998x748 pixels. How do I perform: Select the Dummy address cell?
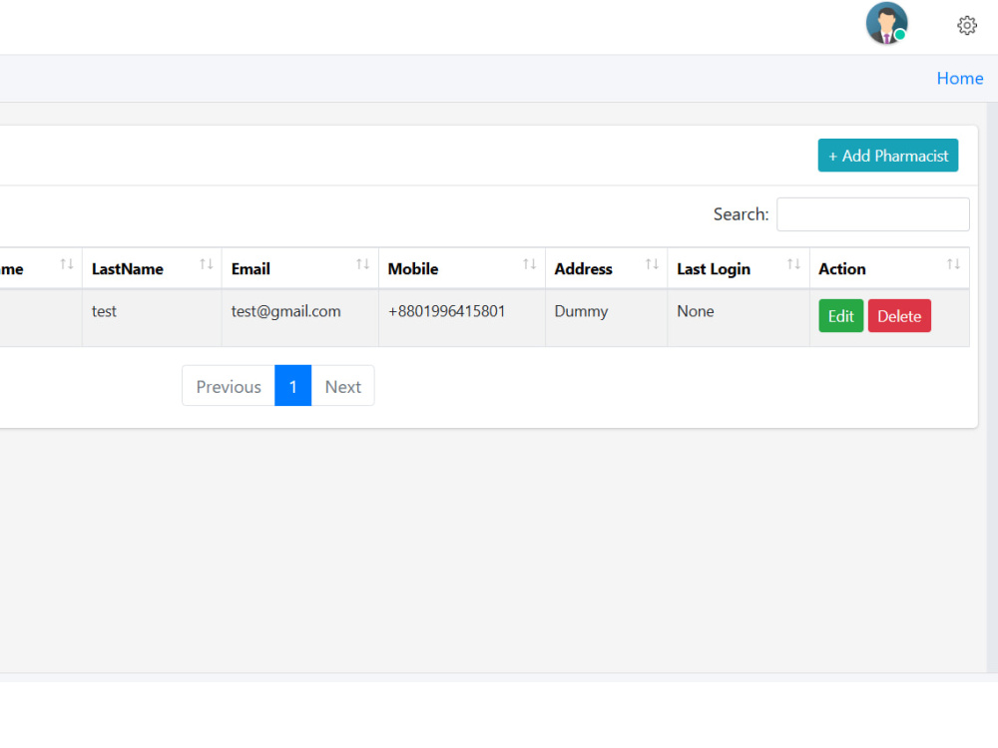pos(607,318)
